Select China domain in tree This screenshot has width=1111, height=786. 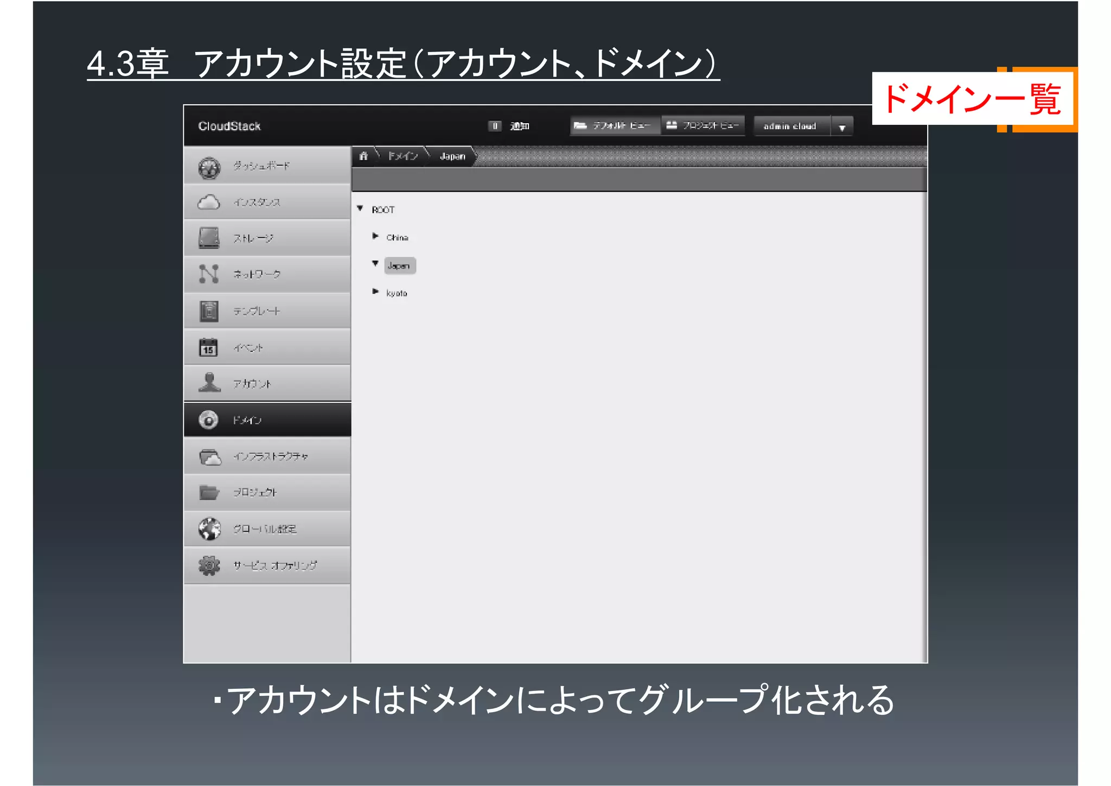tap(397, 238)
